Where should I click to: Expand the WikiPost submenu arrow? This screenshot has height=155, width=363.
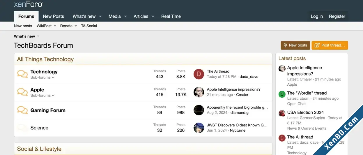coord(54,26)
